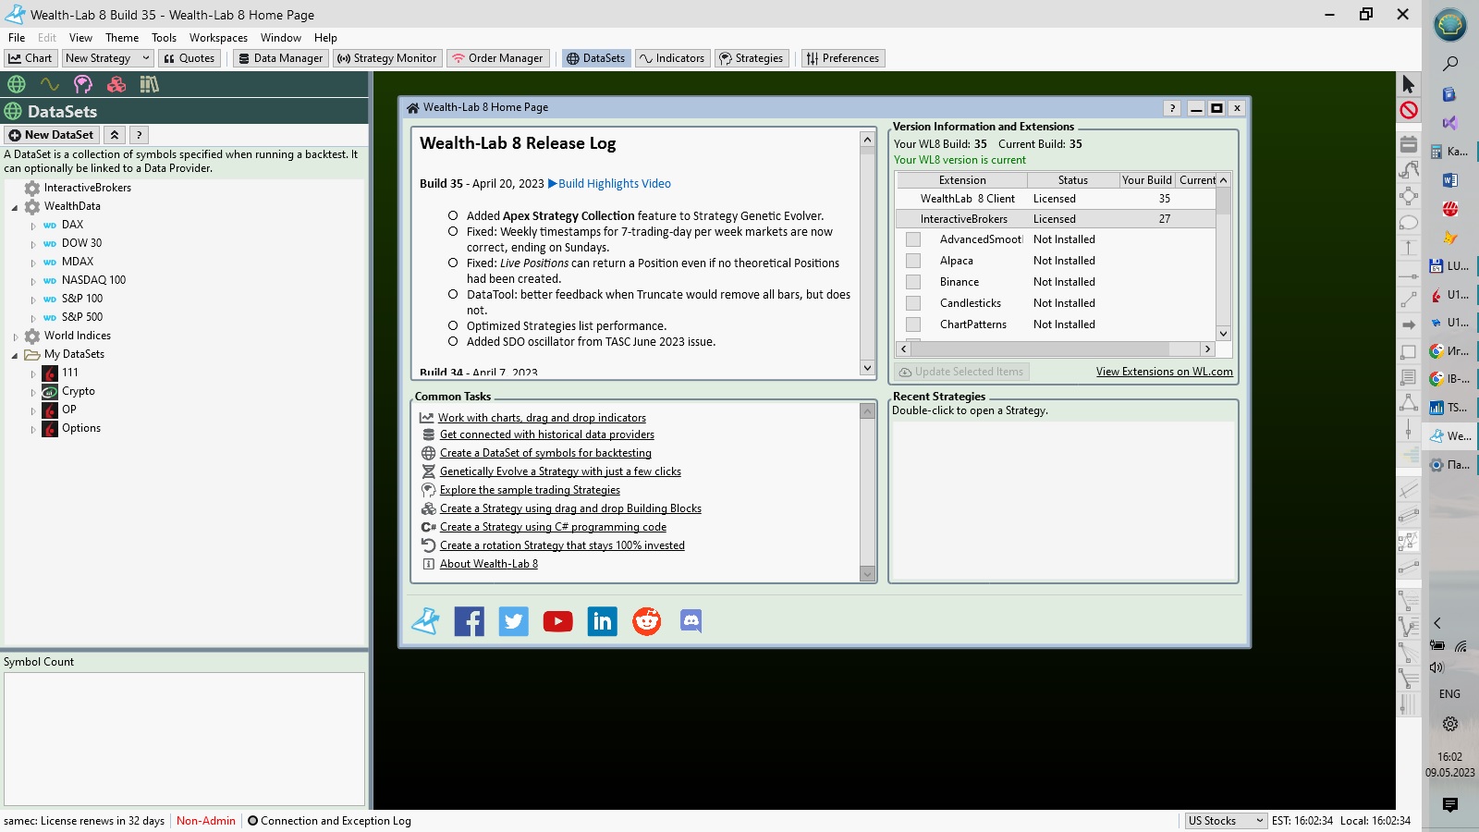Open the New Strategy dropdown arrow
Image resolution: width=1479 pixels, height=832 pixels.
(x=145, y=58)
